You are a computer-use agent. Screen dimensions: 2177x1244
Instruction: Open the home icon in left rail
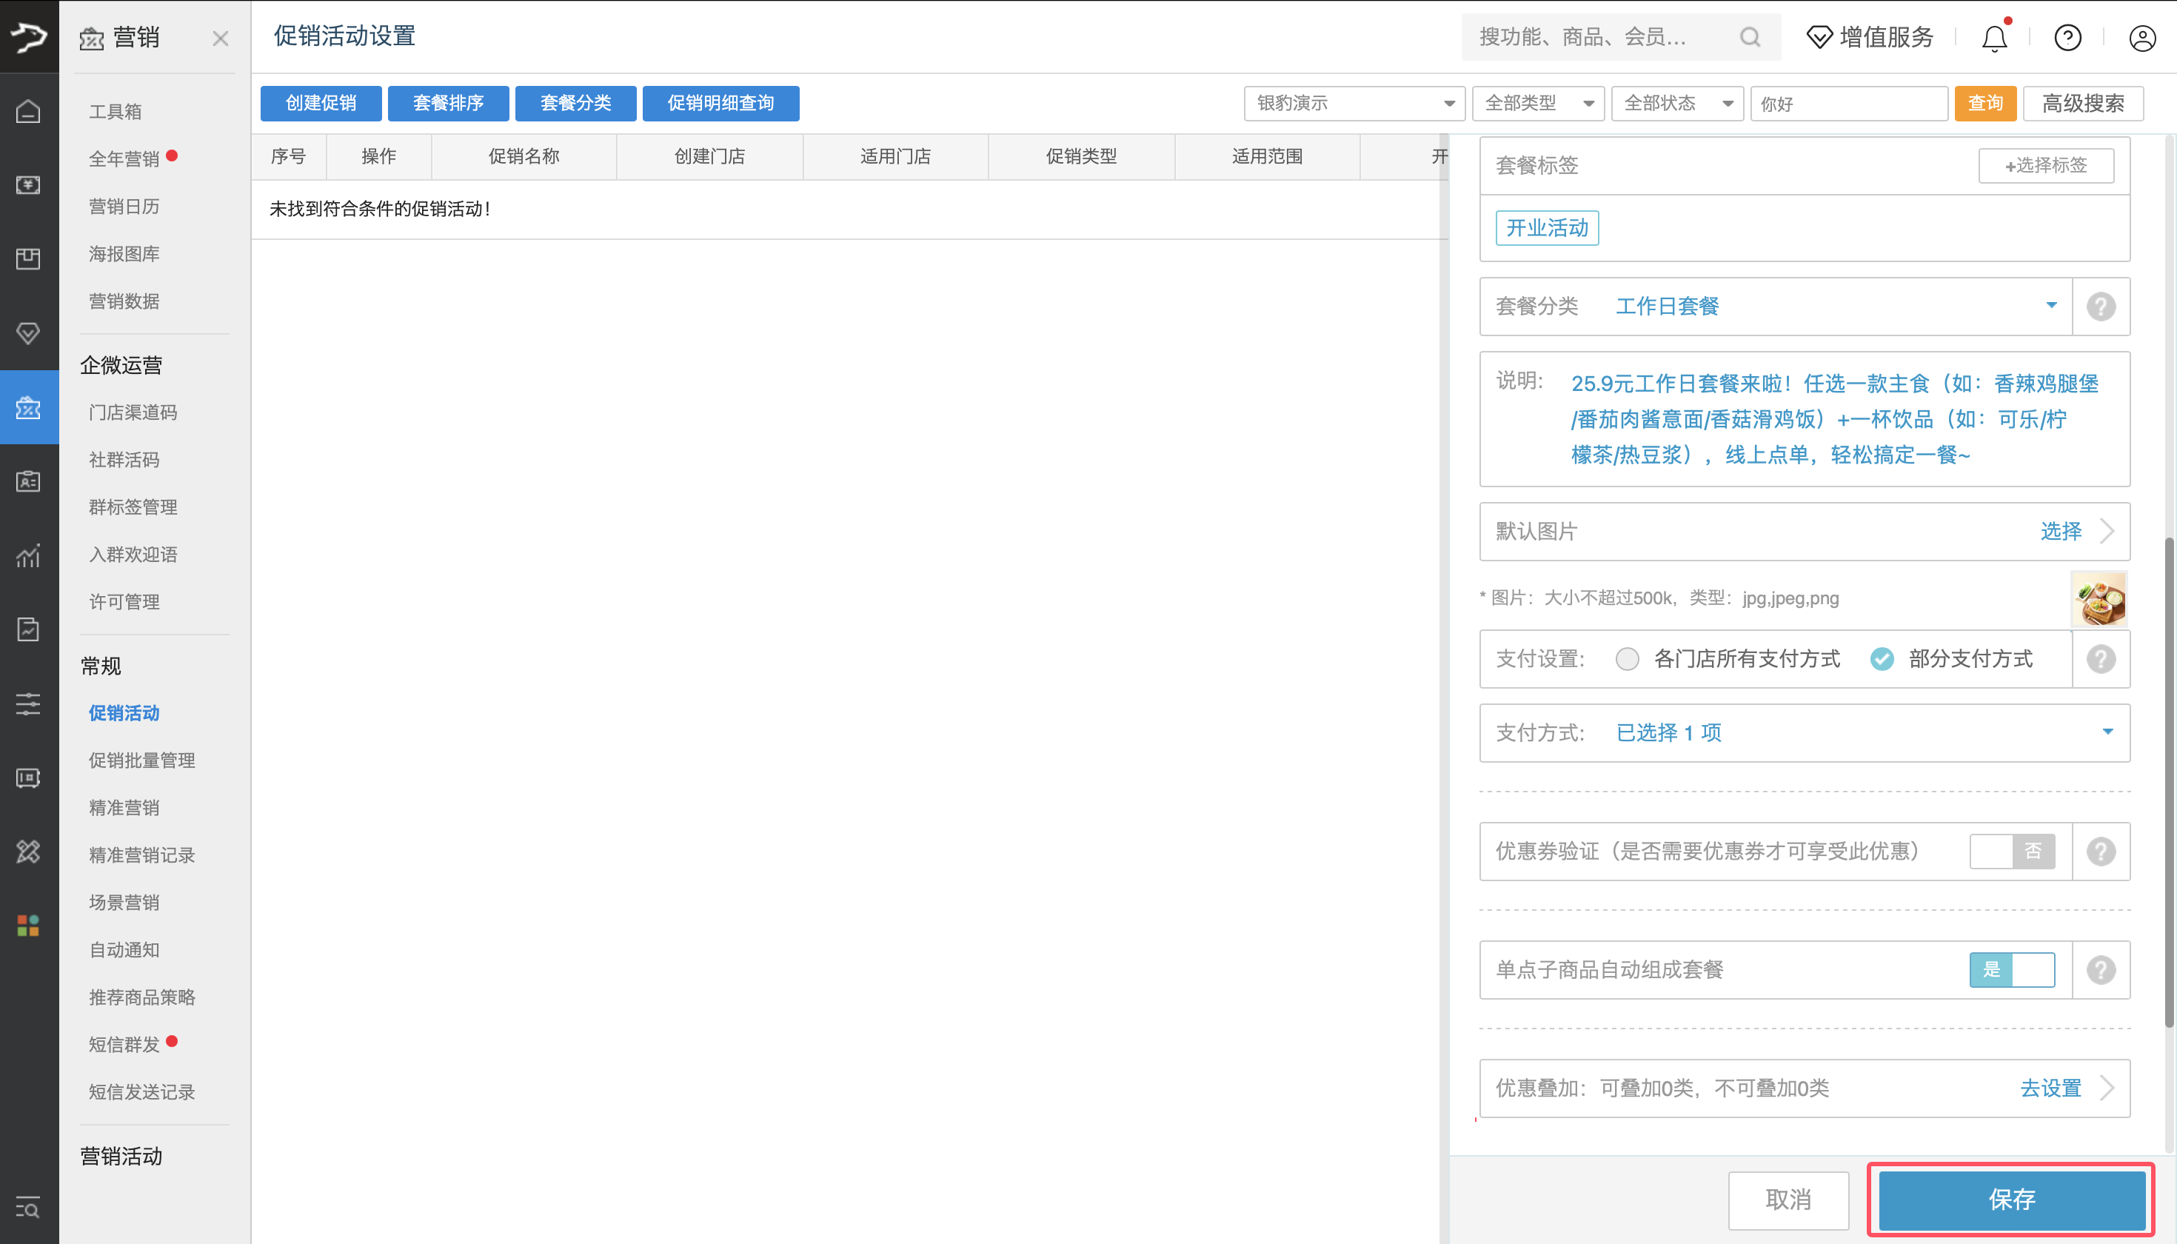28,111
